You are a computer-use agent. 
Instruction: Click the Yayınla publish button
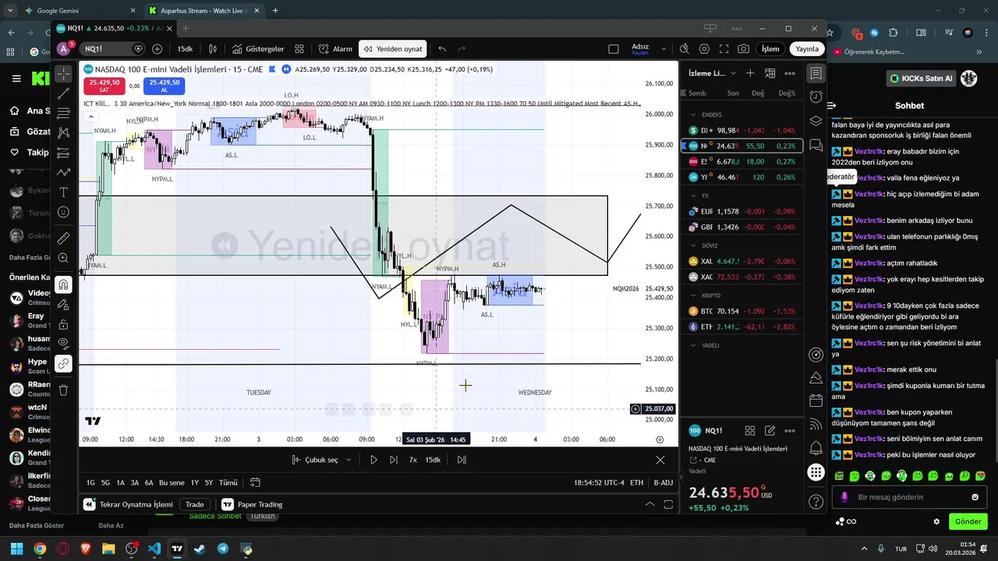coord(807,48)
